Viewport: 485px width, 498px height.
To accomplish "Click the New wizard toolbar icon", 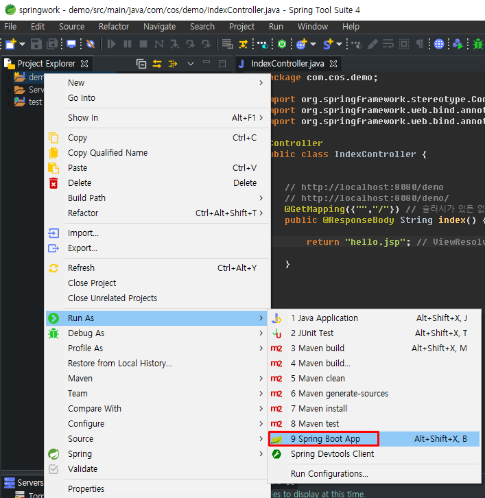I will 11,44.
